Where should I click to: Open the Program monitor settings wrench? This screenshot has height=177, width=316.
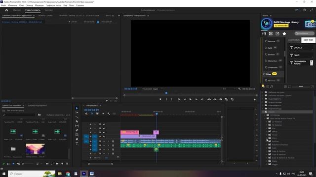(239, 88)
